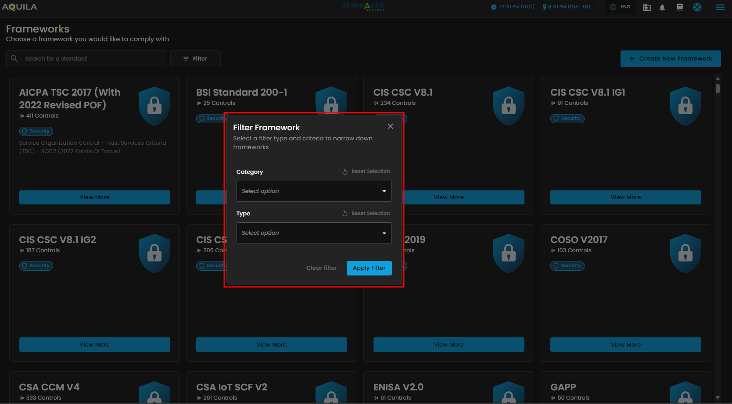
Task: Expand the Type select dropdown
Action: click(x=314, y=233)
